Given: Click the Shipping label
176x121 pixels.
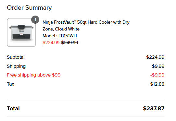Looking at the screenshot, I should coord(16,66).
